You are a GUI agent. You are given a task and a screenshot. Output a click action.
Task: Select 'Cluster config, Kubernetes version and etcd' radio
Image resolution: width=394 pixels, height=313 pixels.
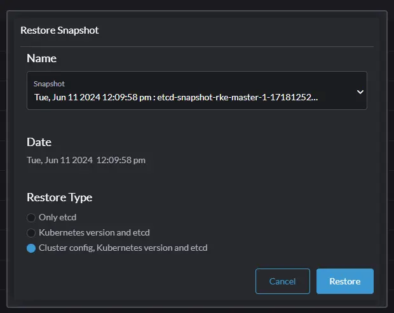[x=31, y=248]
